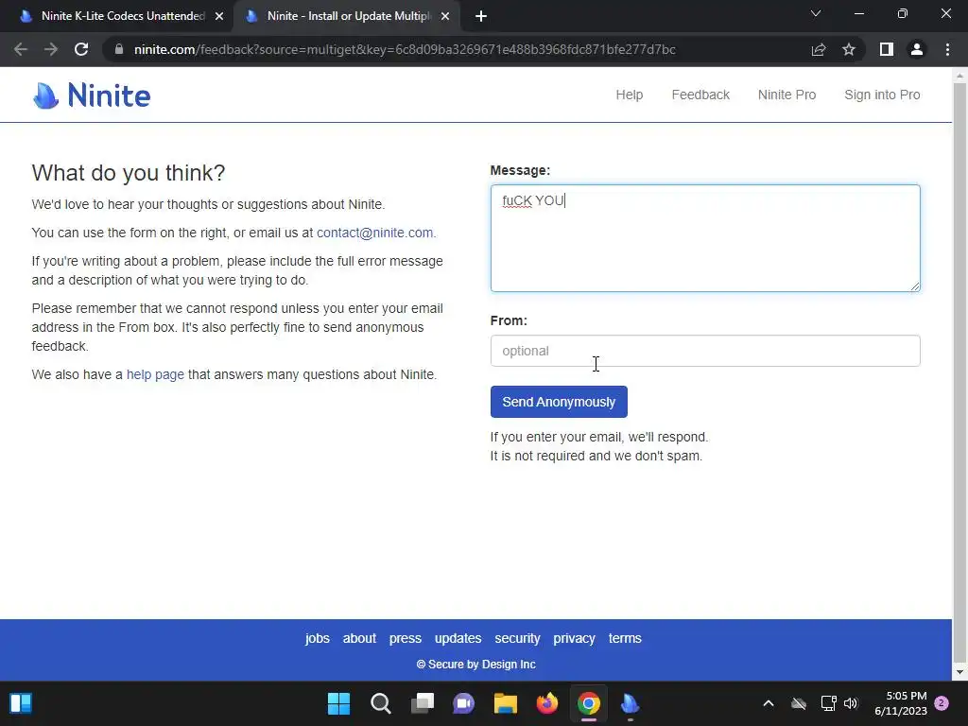Bookmark this page with the star icon
The image size is (968, 726).
[849, 49]
